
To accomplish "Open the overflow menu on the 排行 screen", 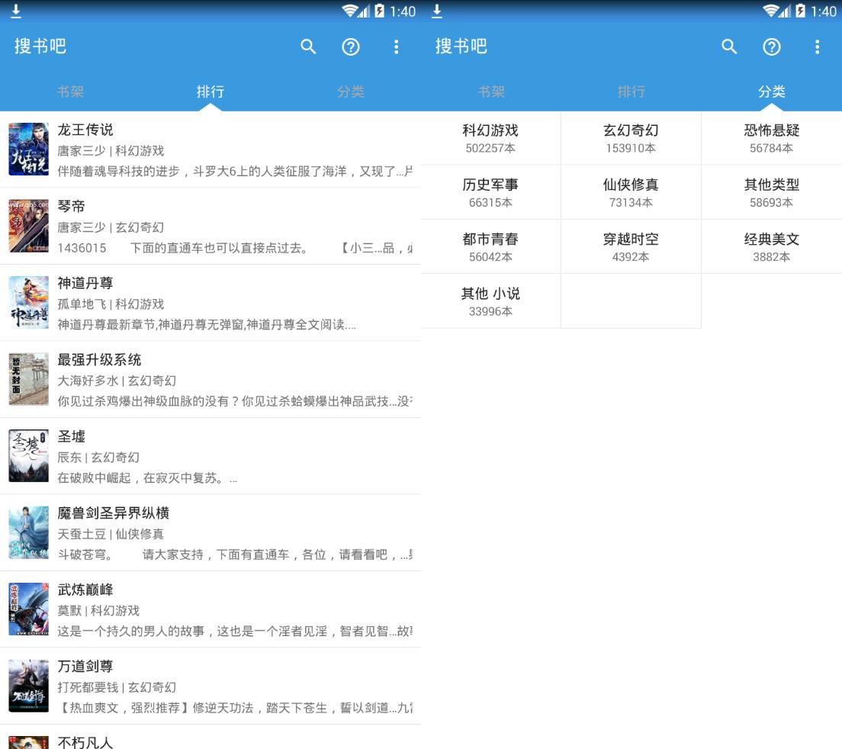I will [x=396, y=47].
